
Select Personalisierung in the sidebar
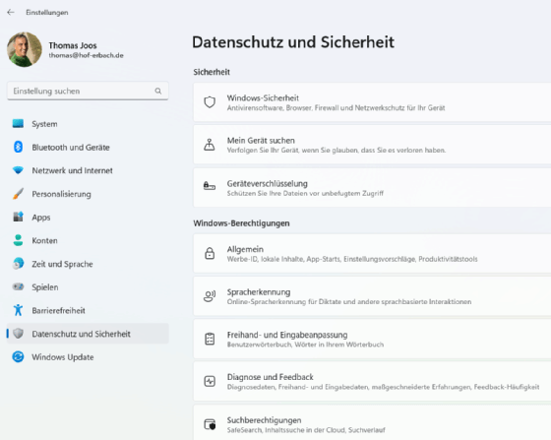click(88, 194)
